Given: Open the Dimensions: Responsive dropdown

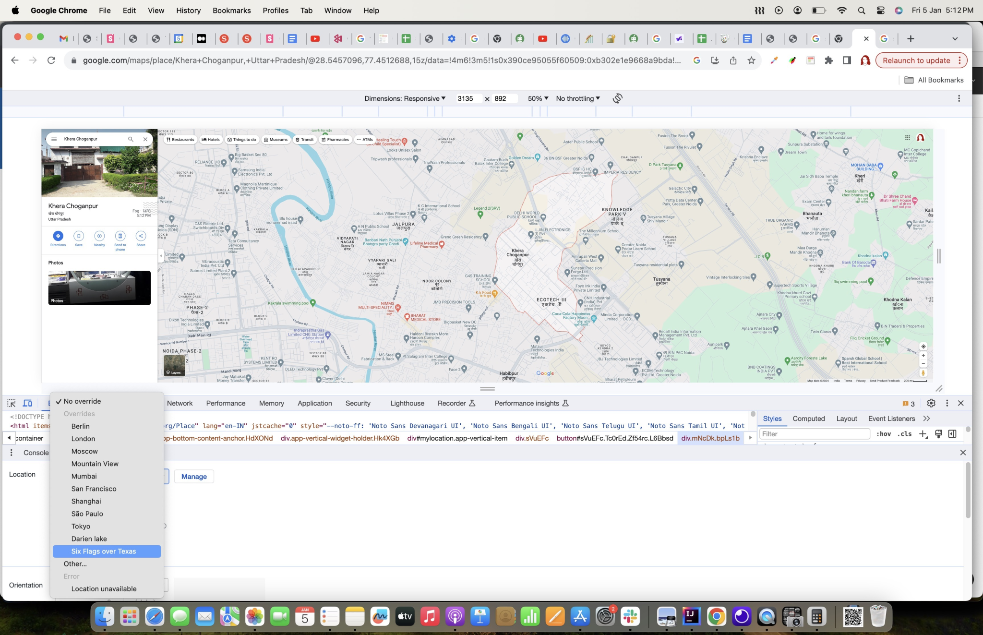Looking at the screenshot, I should [405, 98].
